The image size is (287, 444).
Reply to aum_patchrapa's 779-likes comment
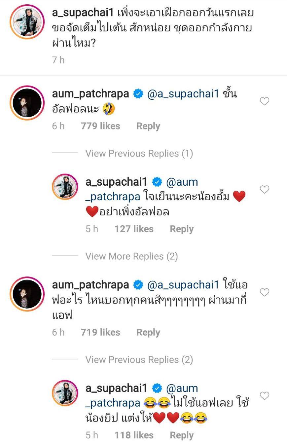(148, 126)
